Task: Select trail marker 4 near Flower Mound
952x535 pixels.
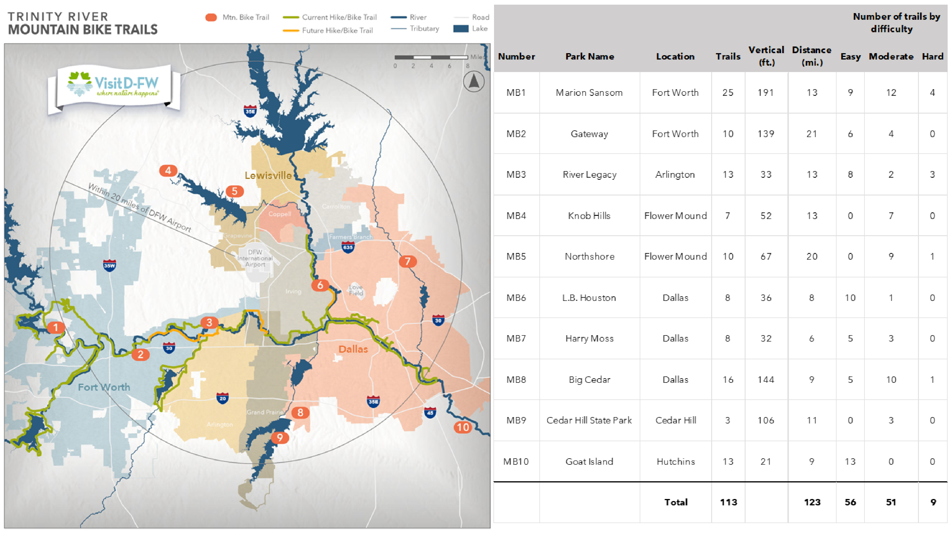Action: click(x=168, y=170)
